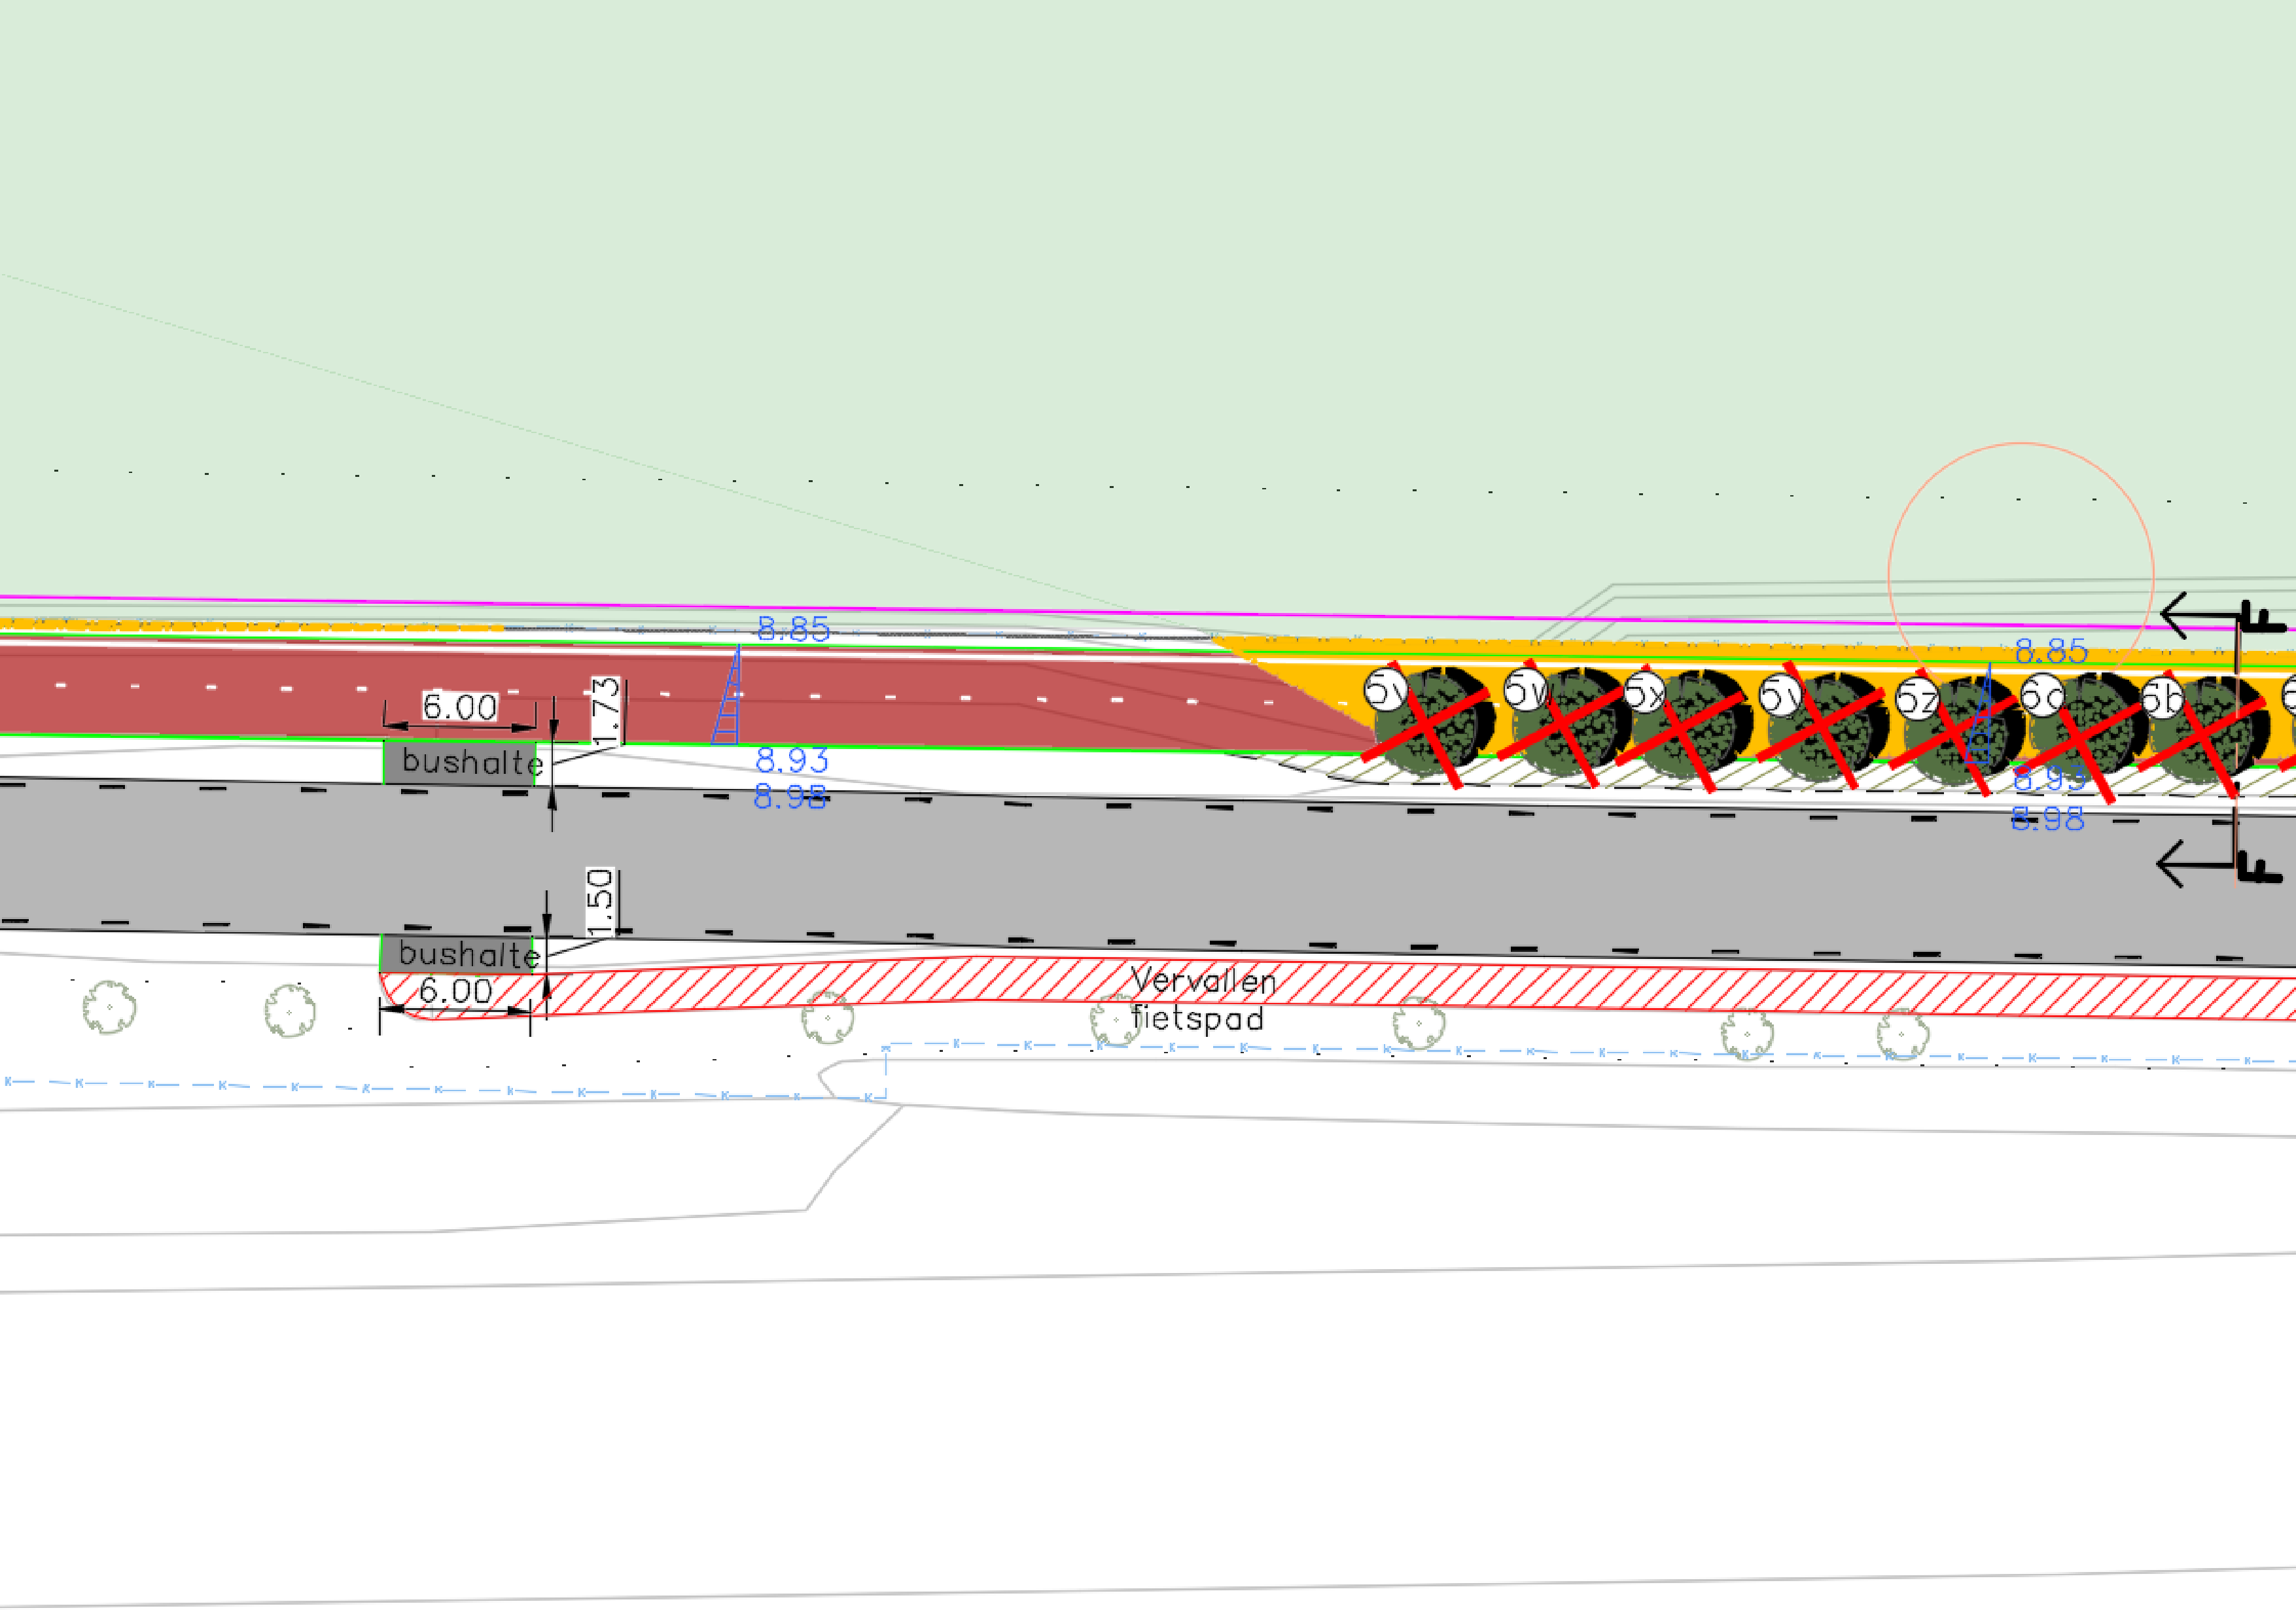This screenshot has width=2296, height=1623.
Task: Click the orange circle outline above the trees
Action: 2020,575
